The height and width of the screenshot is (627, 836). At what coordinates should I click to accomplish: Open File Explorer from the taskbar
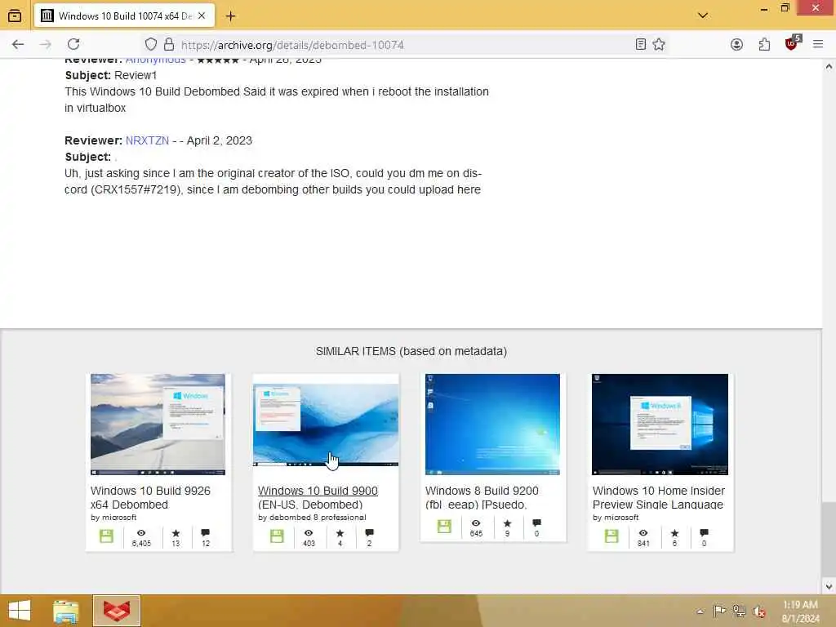tap(65, 611)
